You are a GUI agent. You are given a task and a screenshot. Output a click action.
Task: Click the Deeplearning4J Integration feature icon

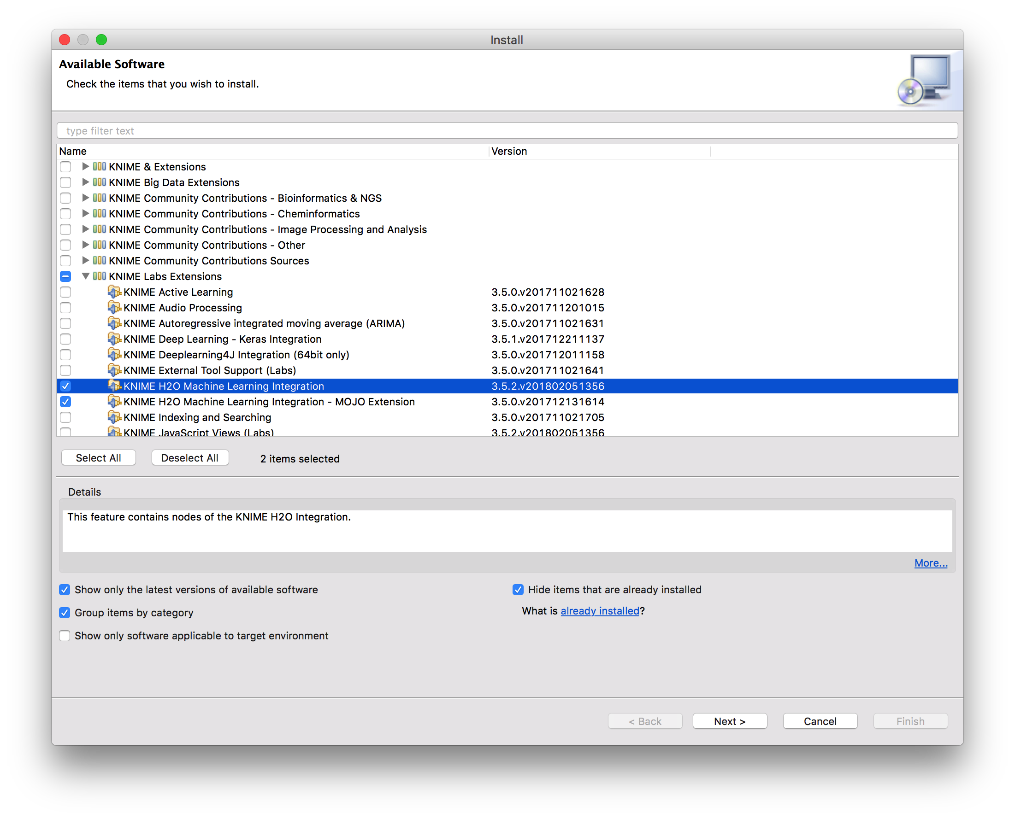click(x=114, y=355)
